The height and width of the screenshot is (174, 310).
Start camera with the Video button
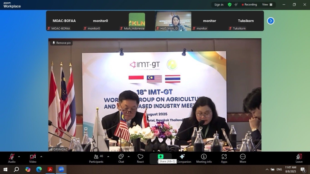[33, 158]
